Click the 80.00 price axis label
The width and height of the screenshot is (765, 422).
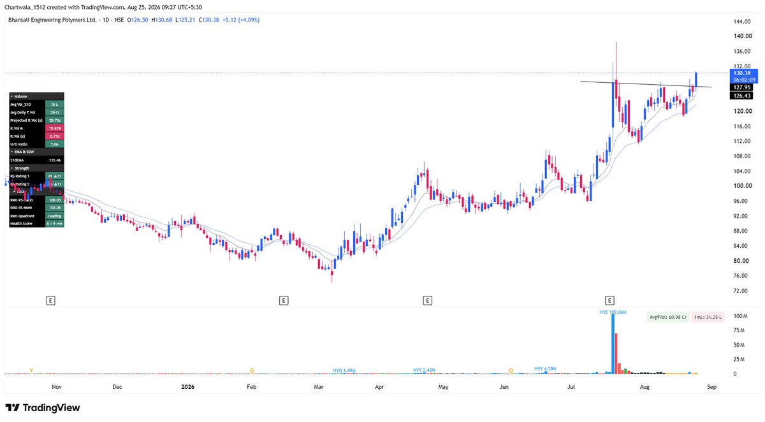point(741,261)
